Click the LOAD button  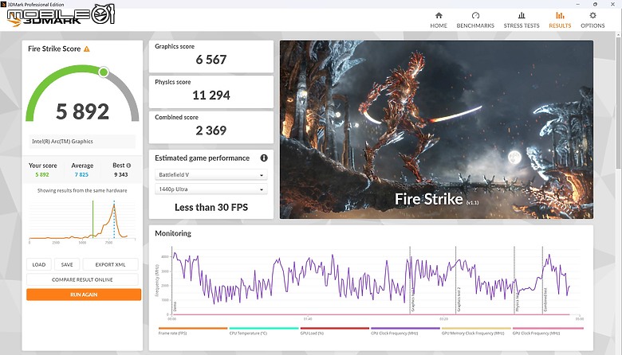tap(39, 264)
